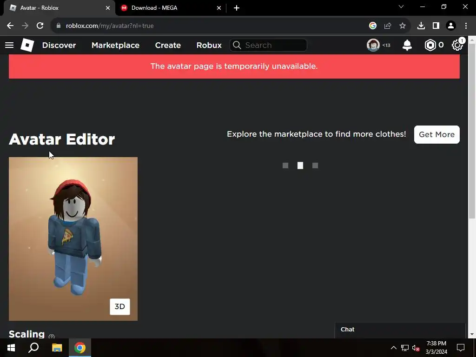Expand the Chat panel
The width and height of the screenshot is (476, 357).
(x=400, y=330)
